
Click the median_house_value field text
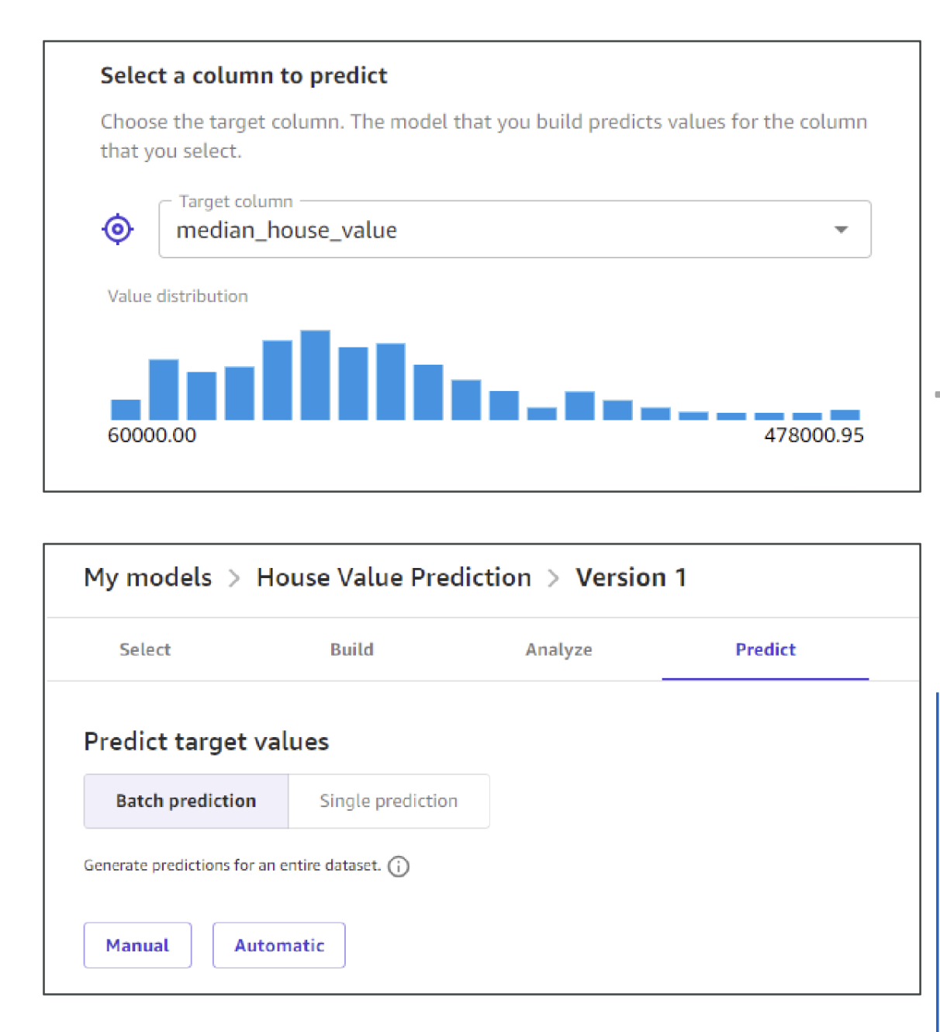(287, 230)
